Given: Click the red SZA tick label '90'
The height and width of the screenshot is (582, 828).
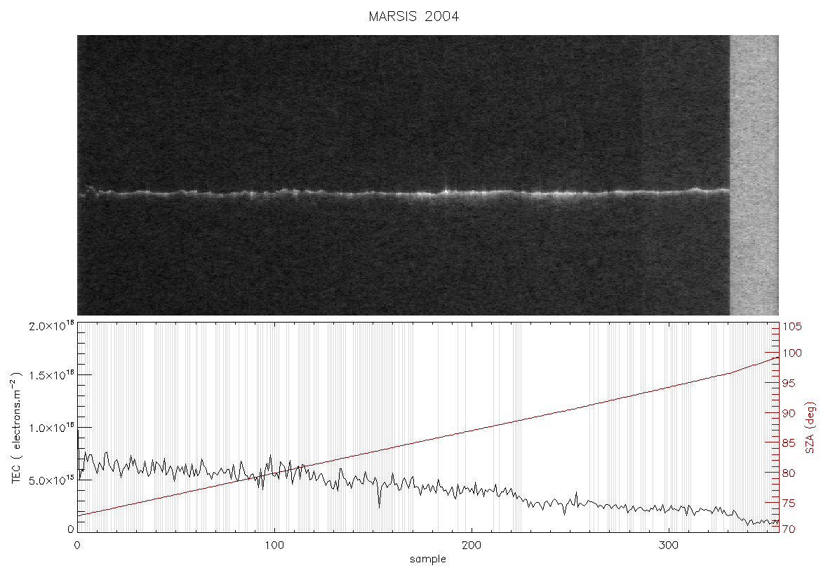Looking at the screenshot, I should click(789, 413).
